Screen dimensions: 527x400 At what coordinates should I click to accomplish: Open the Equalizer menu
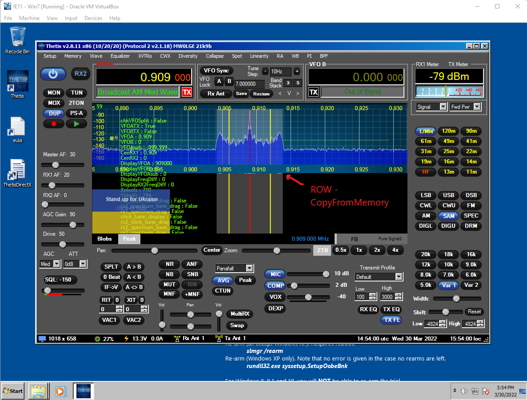coord(120,56)
